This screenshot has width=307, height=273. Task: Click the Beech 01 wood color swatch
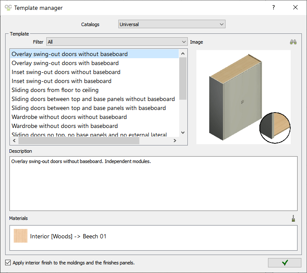click(21, 236)
